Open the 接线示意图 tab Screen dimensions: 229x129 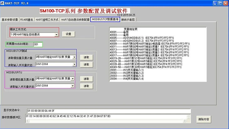(x=128, y=20)
